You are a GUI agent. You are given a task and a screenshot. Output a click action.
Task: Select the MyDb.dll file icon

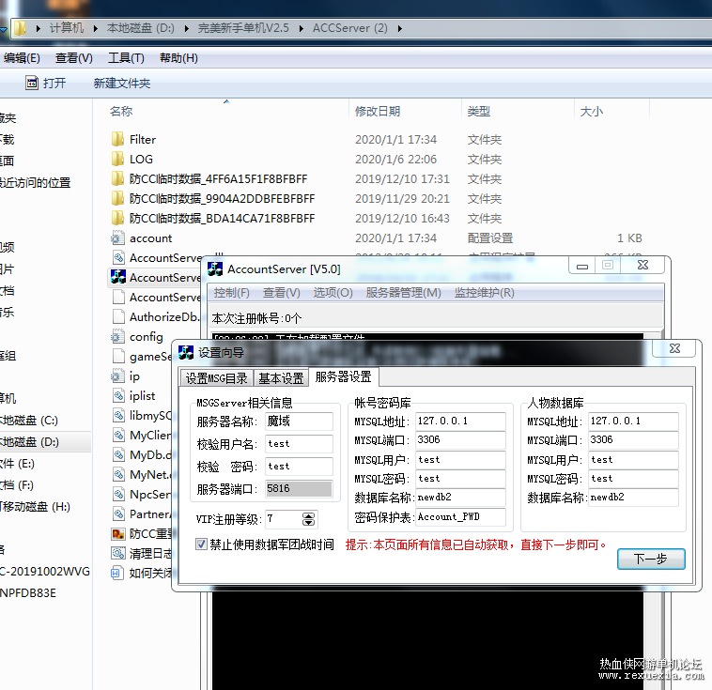tap(118, 454)
